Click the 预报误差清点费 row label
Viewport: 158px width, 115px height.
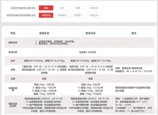pos(13,105)
